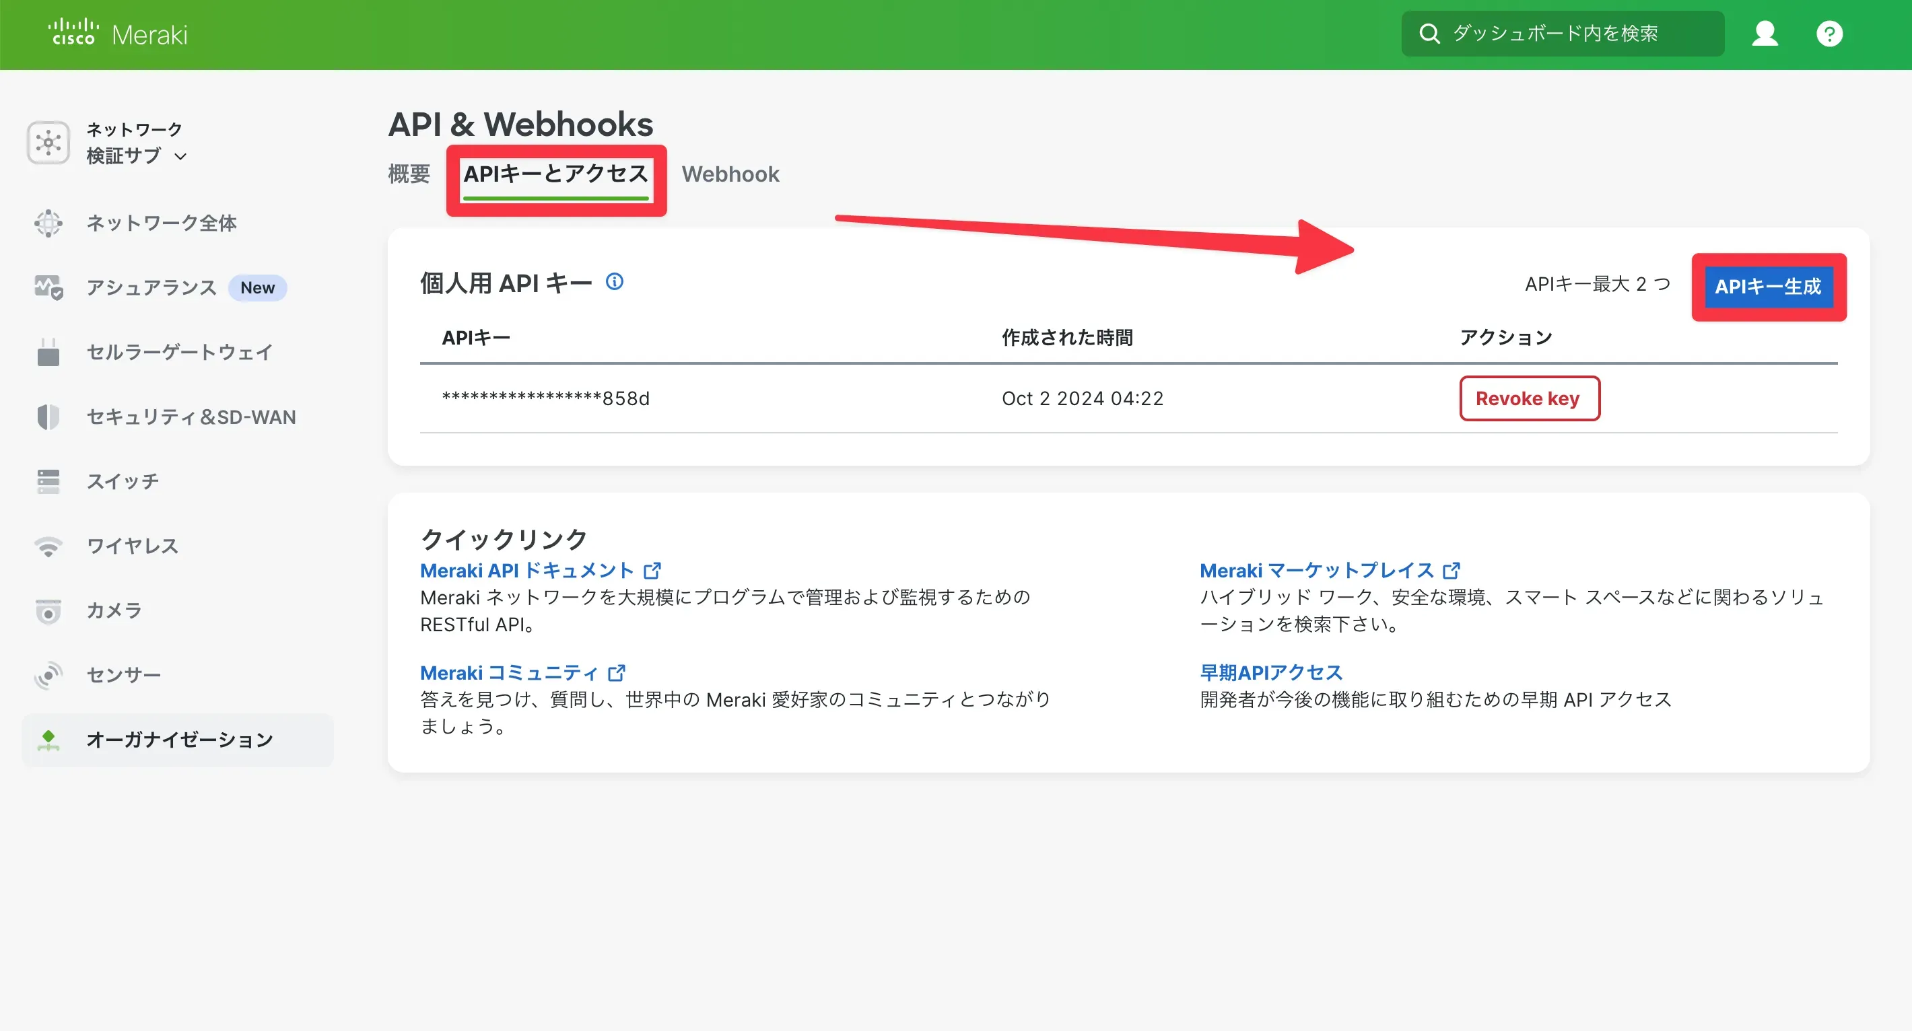This screenshot has width=1912, height=1031.
Task: Open the スイッチ switch icon
Action: point(48,481)
